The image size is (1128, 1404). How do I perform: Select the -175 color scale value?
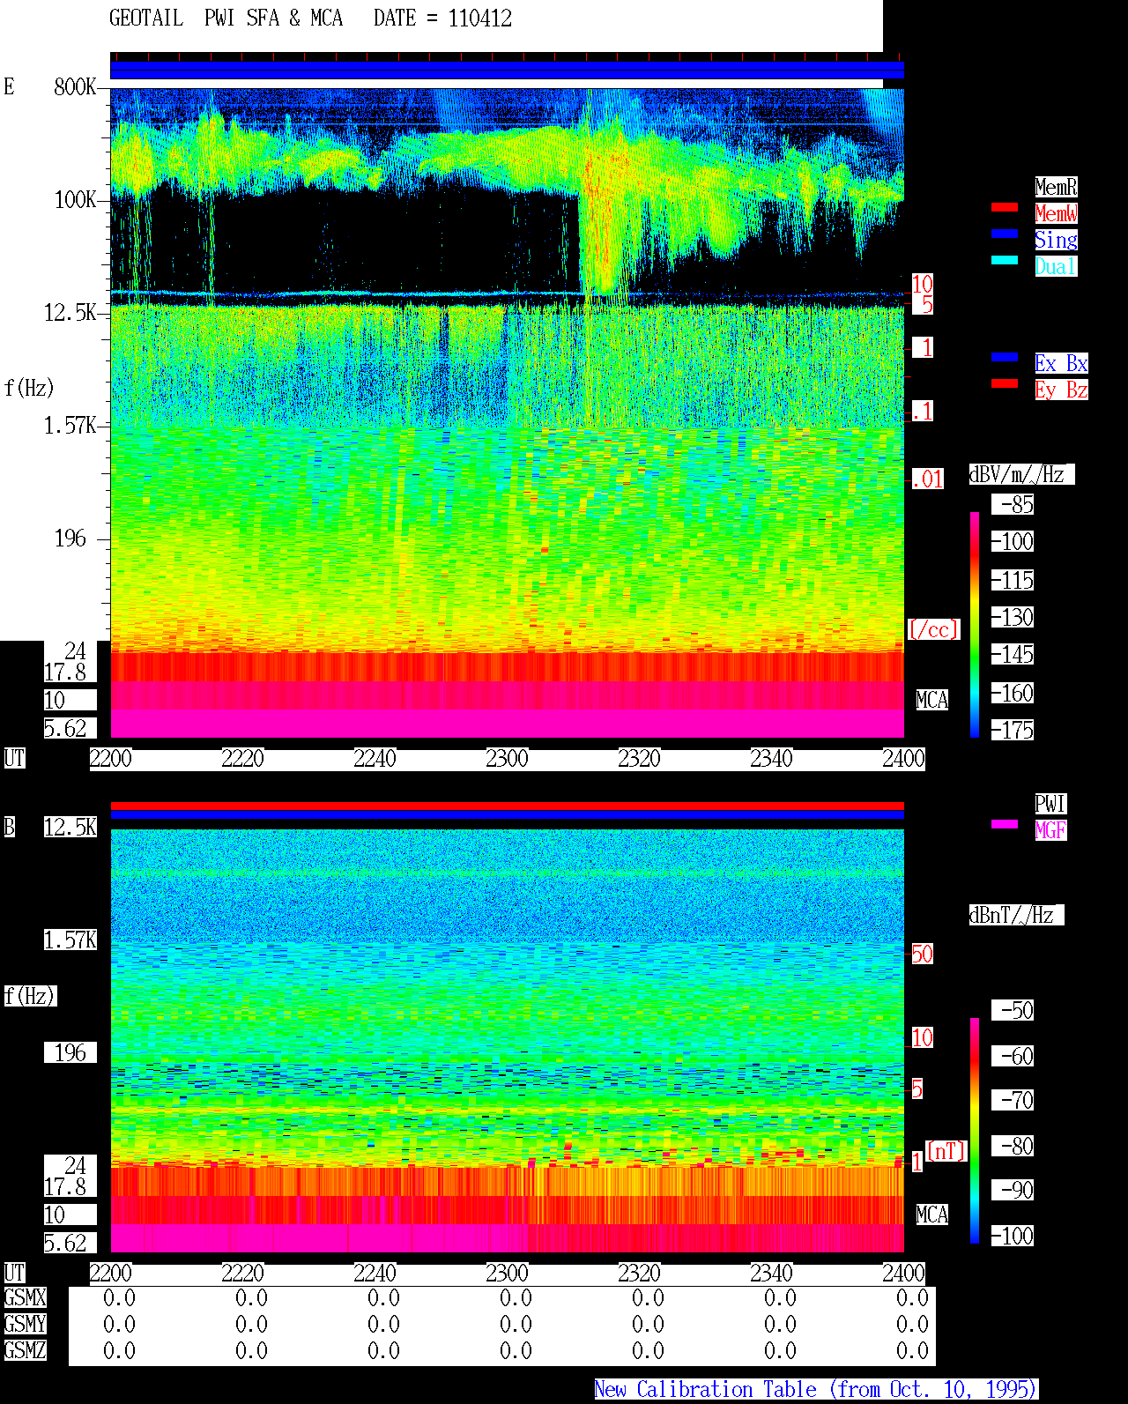point(1013,730)
